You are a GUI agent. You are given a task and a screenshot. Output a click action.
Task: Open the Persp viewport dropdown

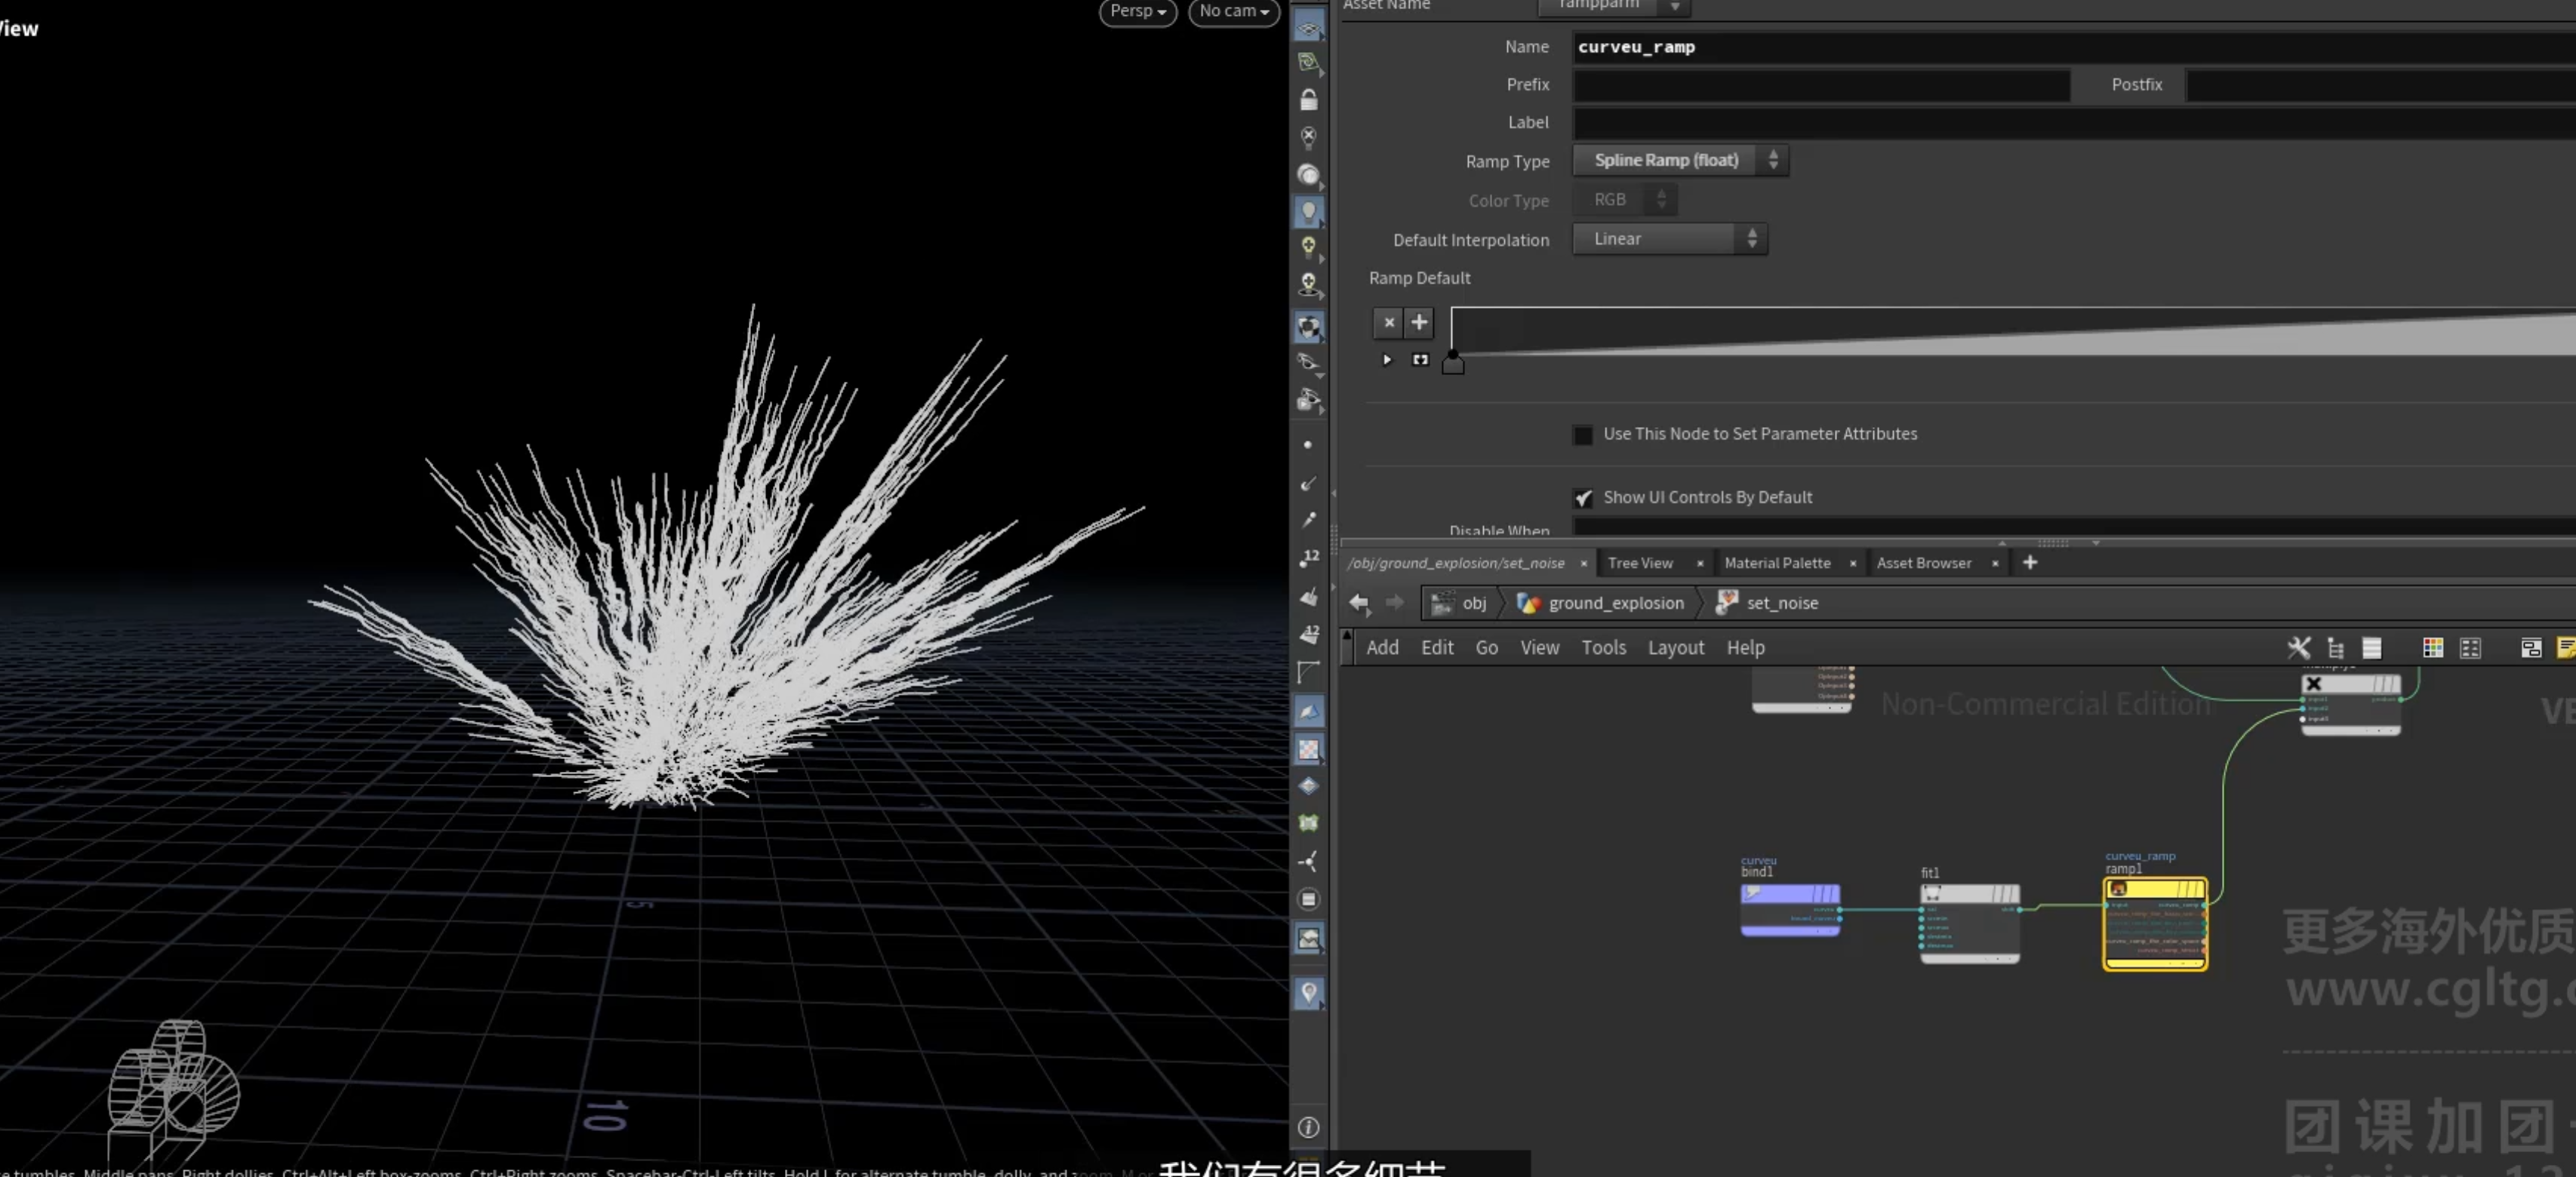pyautogui.click(x=1138, y=11)
